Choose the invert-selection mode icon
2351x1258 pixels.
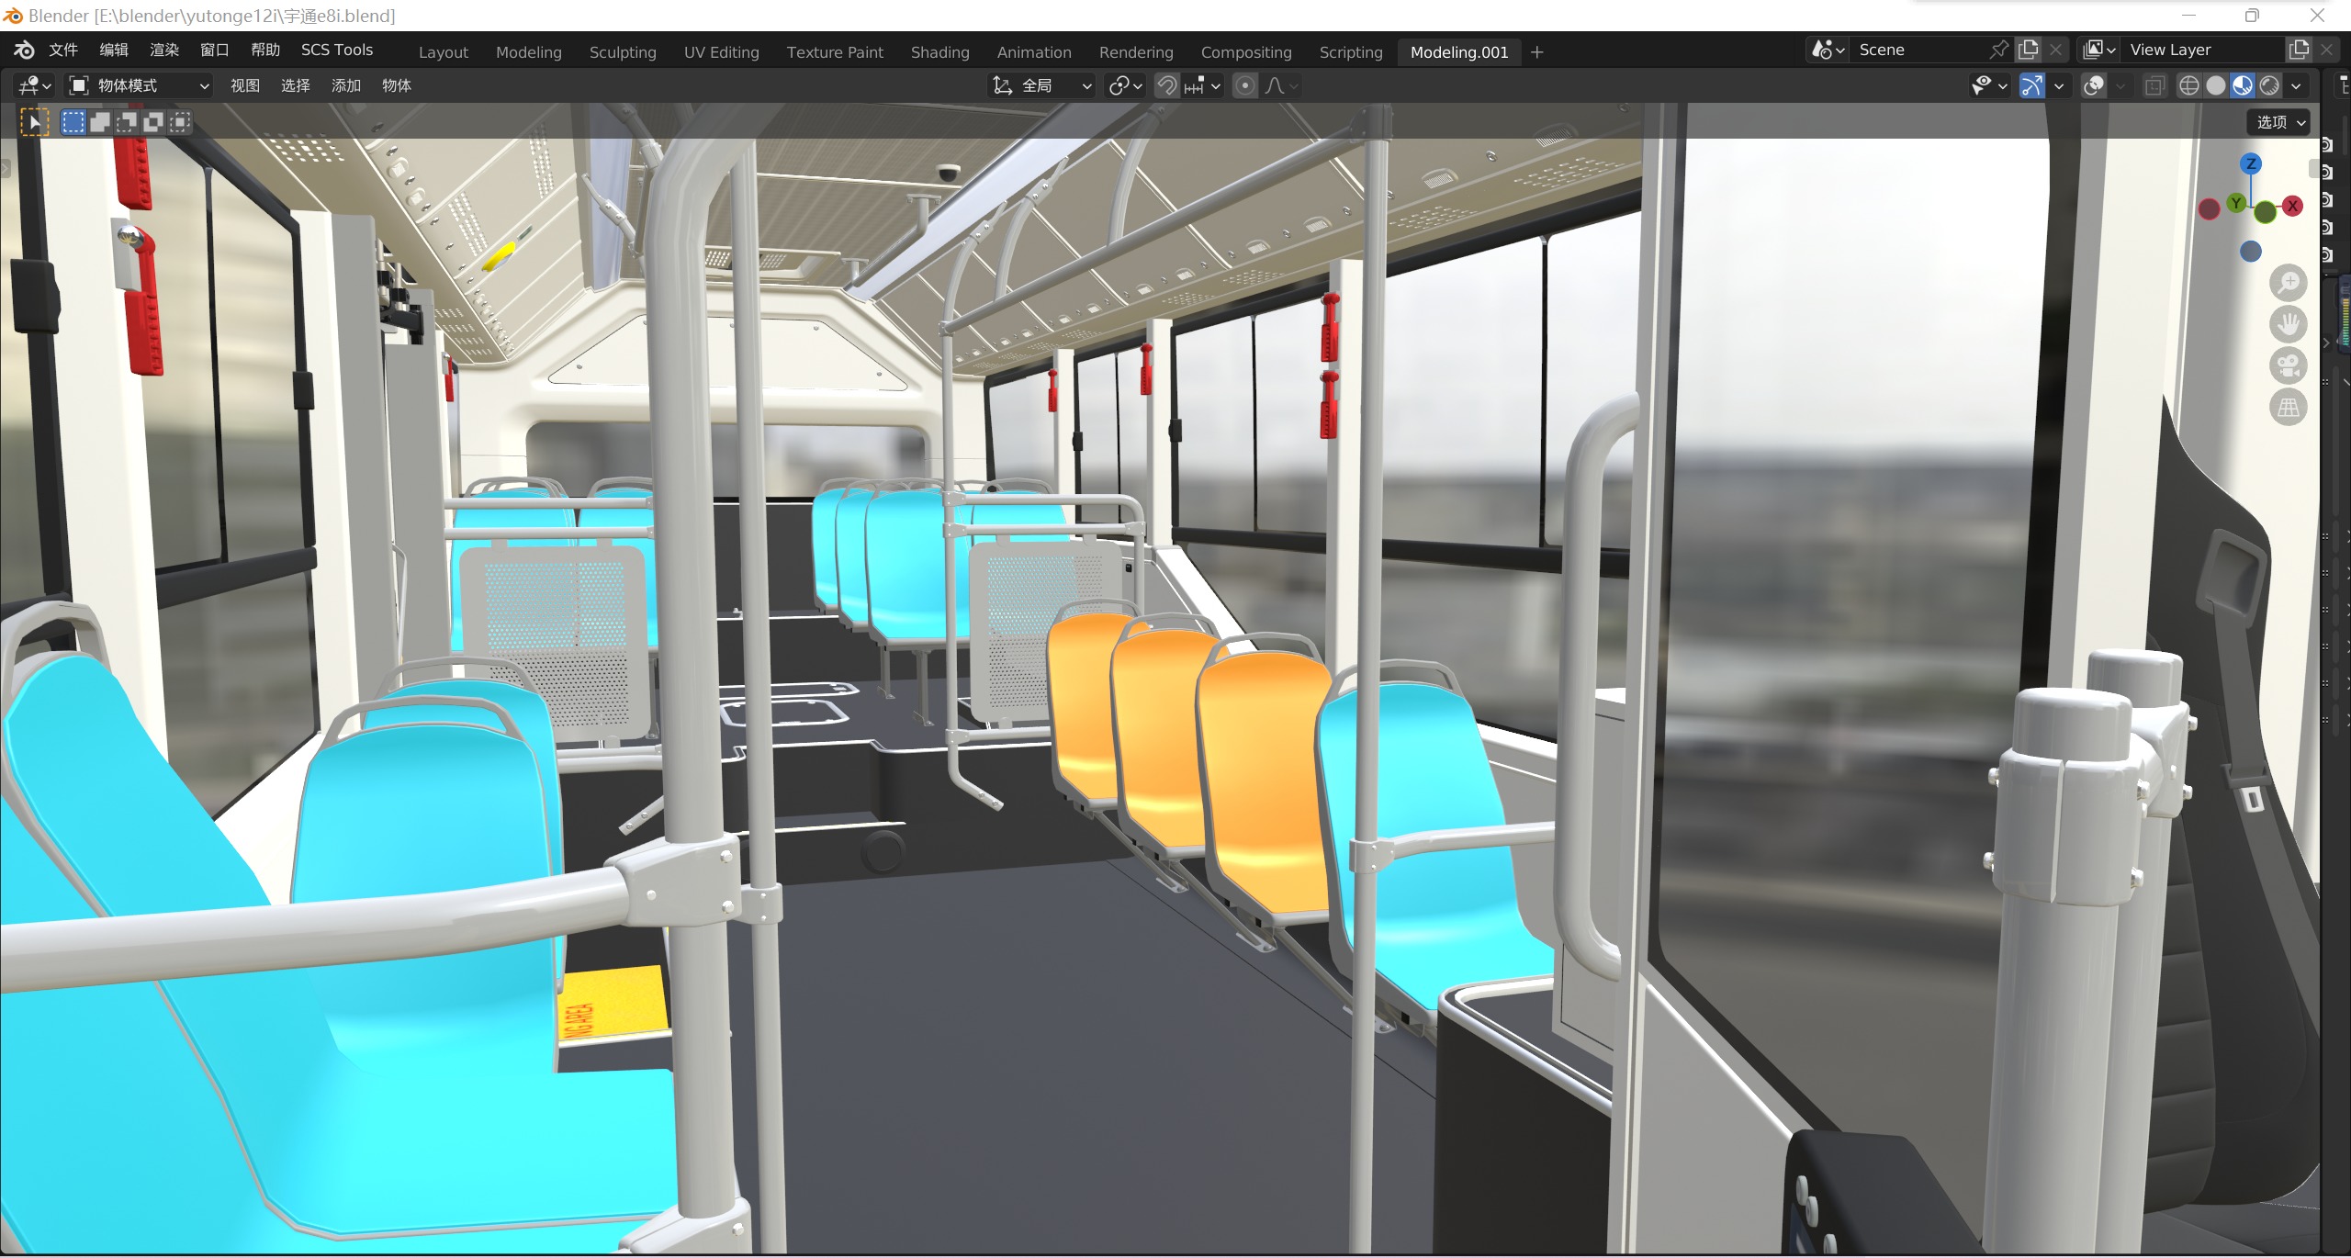[152, 122]
